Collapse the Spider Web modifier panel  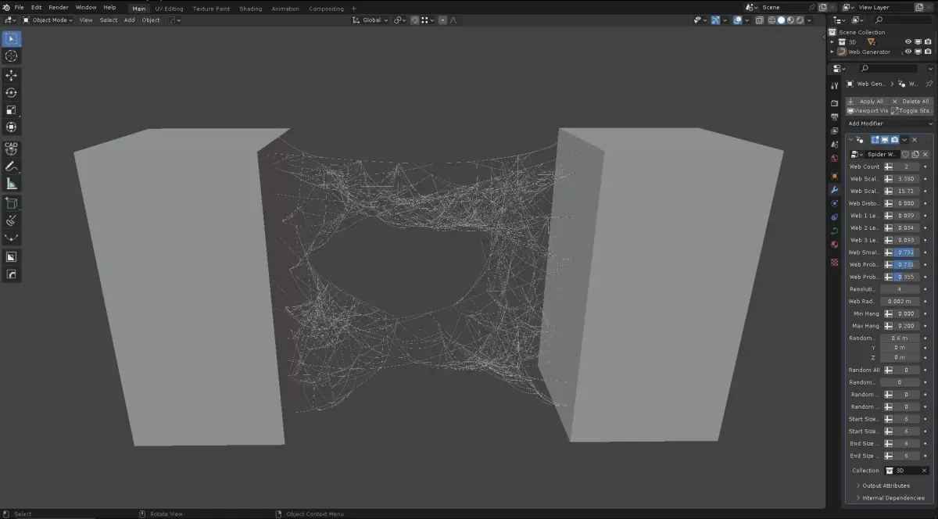pos(851,139)
